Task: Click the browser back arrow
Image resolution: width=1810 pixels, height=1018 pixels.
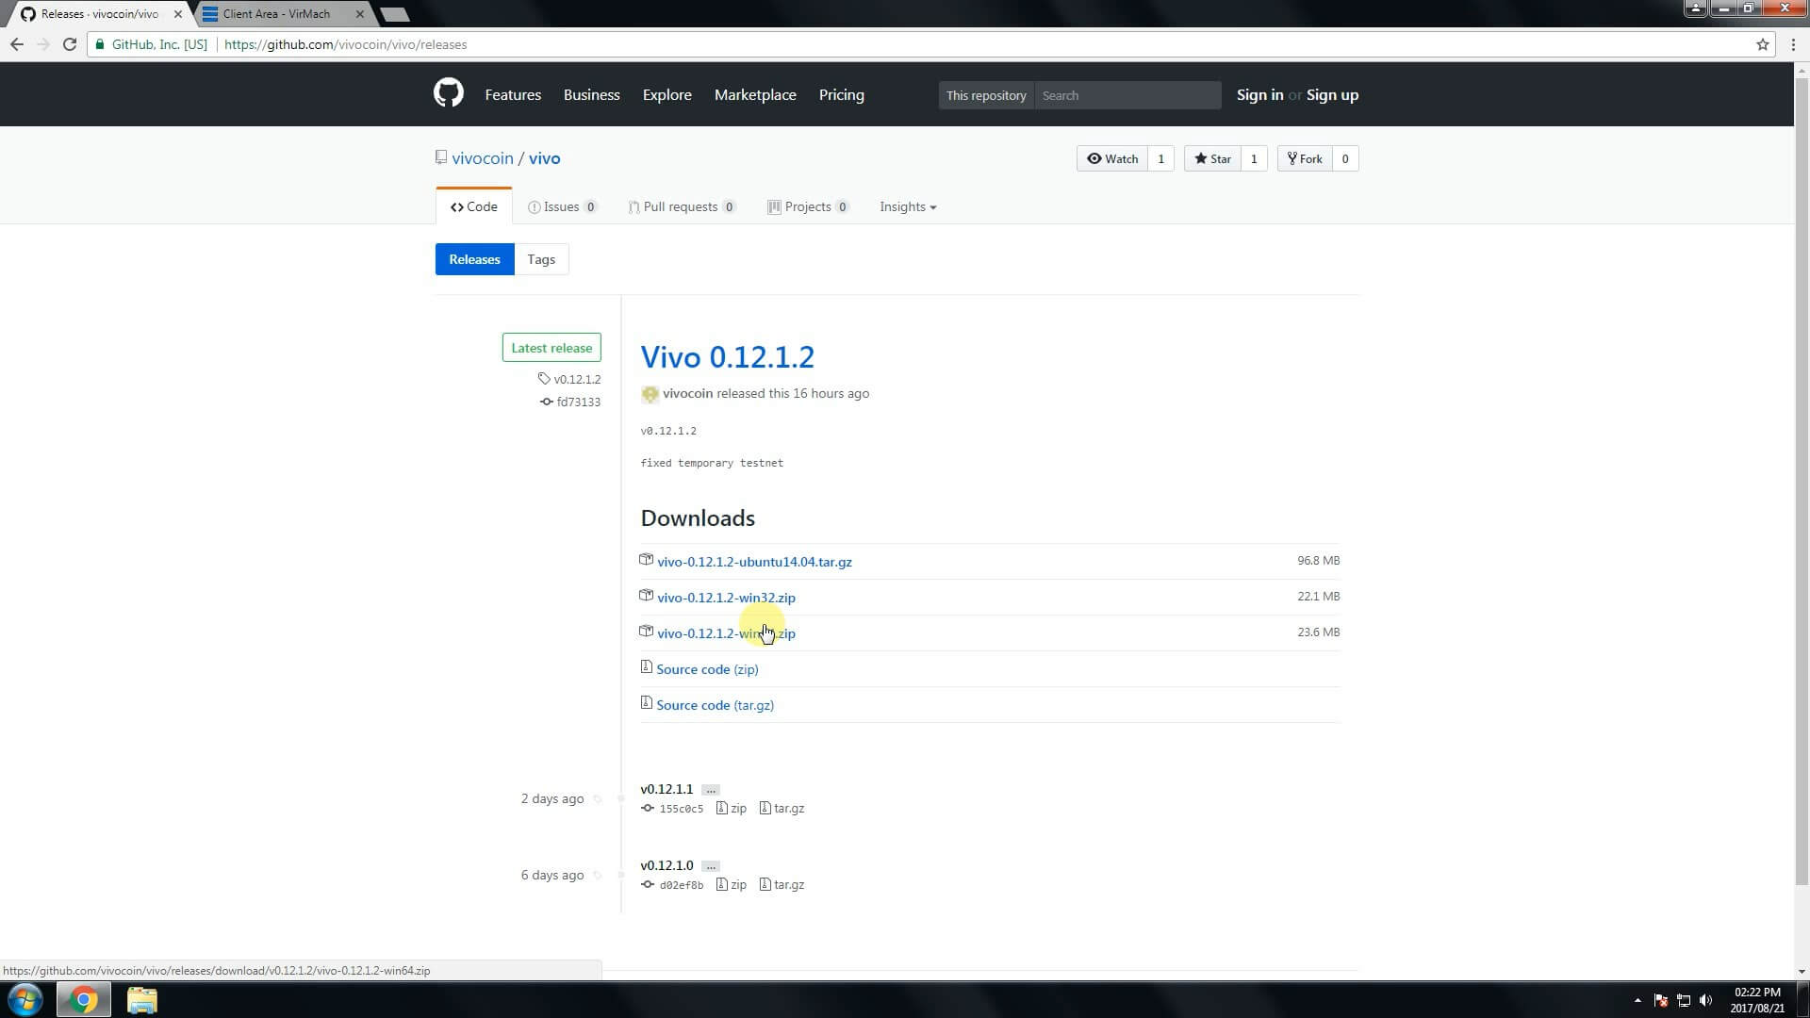Action: click(x=17, y=44)
